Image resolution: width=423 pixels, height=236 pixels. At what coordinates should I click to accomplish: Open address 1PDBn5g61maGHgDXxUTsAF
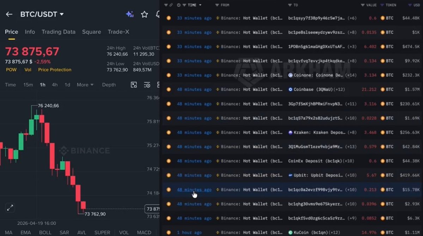coord(317,47)
